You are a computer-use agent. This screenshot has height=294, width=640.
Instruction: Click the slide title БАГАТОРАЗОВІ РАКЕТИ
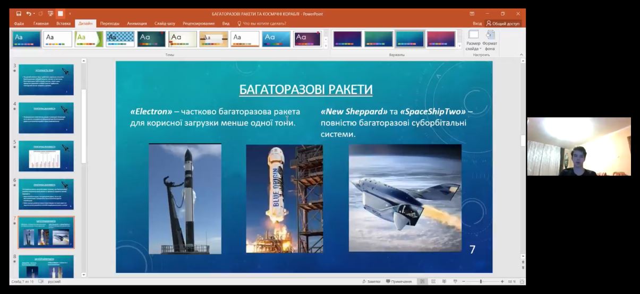coord(306,90)
